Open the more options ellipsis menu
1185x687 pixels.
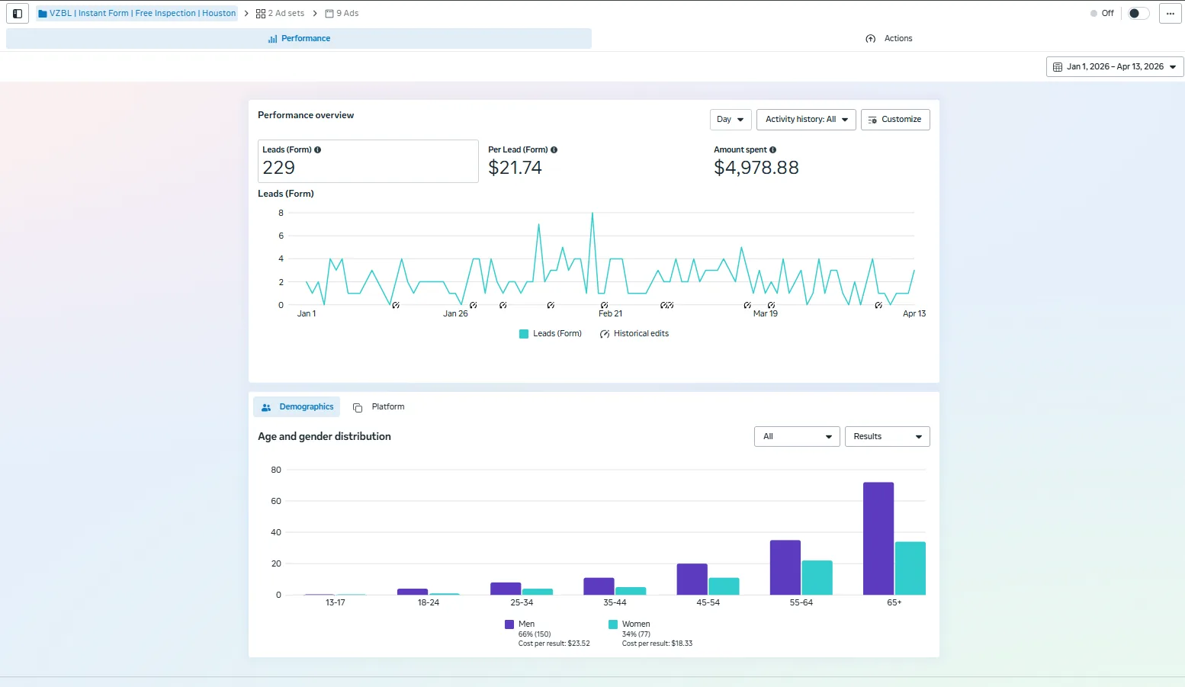(1171, 13)
